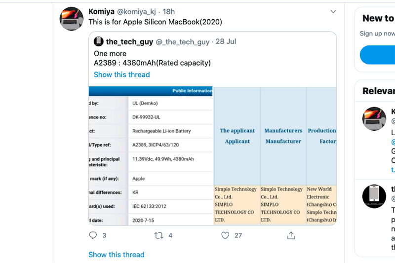395x263 pixels.
Task: Open the Komiya display name link
Action: click(102, 11)
